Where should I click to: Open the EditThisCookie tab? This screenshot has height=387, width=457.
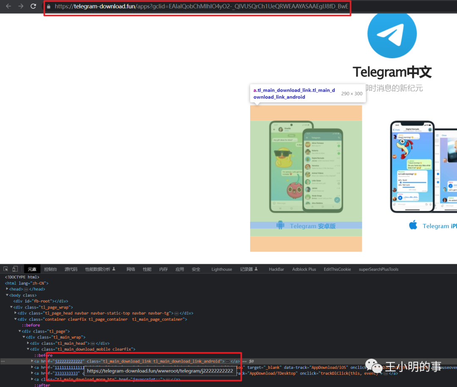[x=337, y=270]
